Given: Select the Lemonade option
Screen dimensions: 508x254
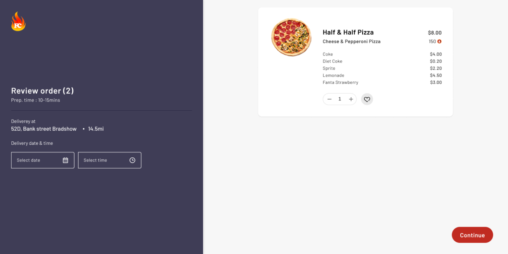Looking at the screenshot, I should click(x=333, y=75).
